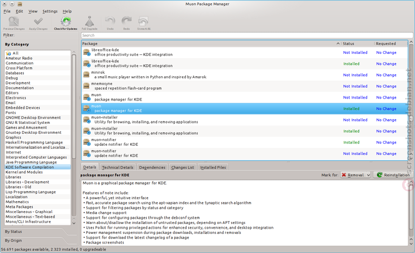Click the icon of selected muon package
This screenshot has height=253, width=415.
[x=87, y=108]
